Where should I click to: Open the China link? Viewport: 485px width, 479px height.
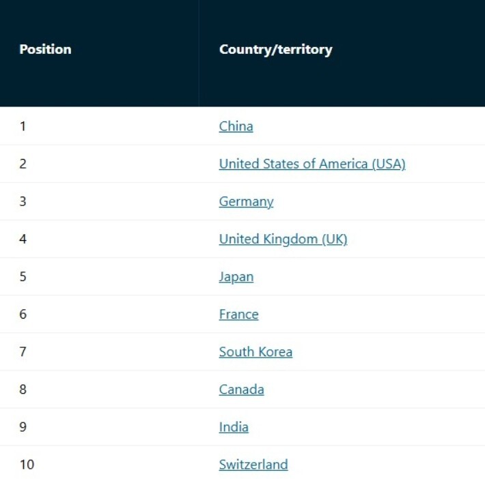tap(236, 126)
